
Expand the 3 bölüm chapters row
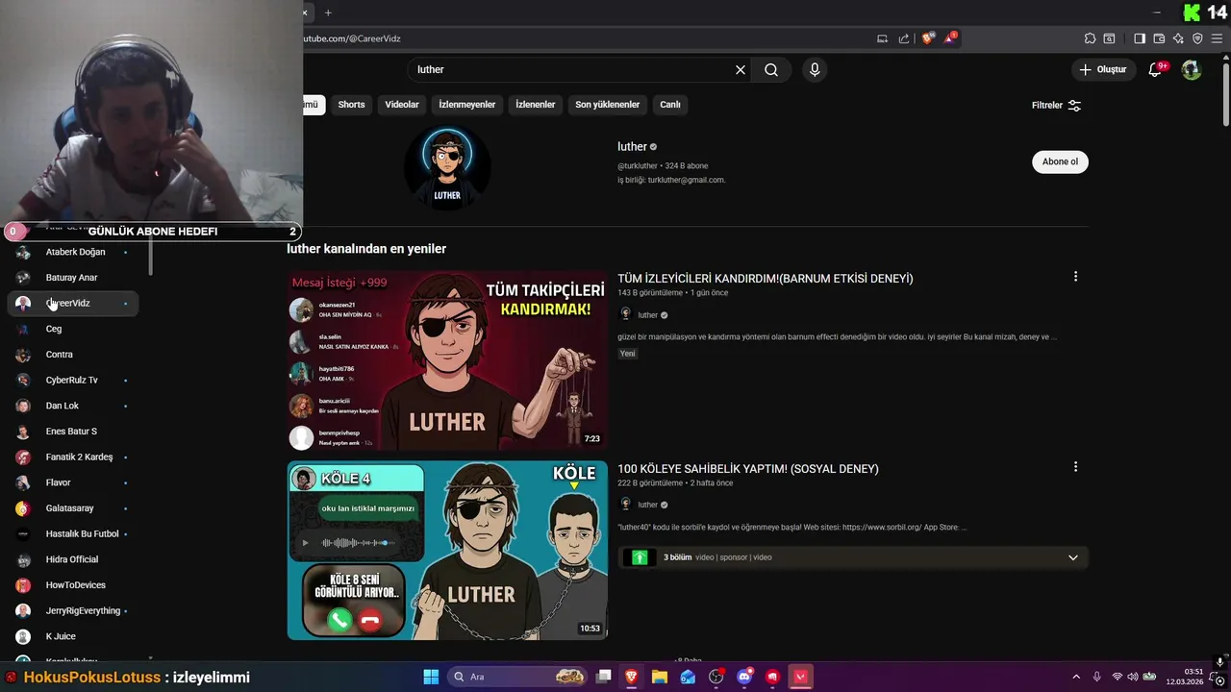(853, 557)
